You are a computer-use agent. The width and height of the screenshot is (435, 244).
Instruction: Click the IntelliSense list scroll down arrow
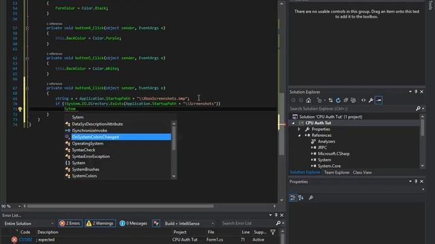tap(174, 176)
